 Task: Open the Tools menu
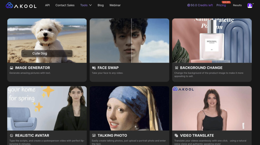[x=84, y=5]
